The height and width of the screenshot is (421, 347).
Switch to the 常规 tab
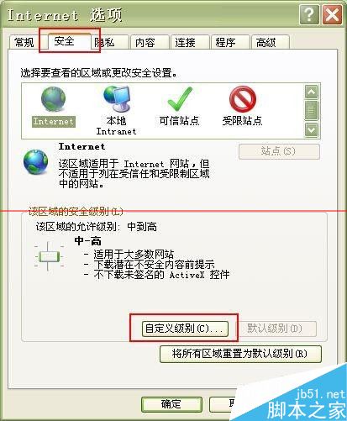[24, 43]
